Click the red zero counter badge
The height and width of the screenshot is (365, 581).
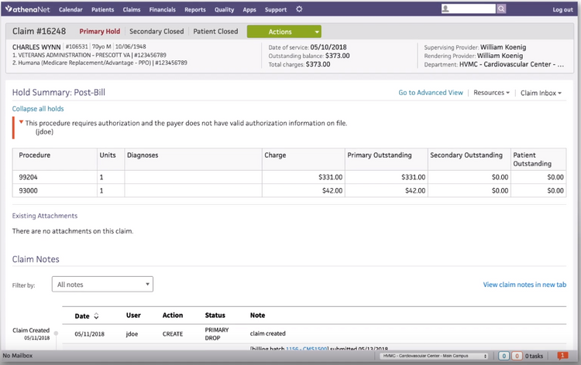coord(517,356)
